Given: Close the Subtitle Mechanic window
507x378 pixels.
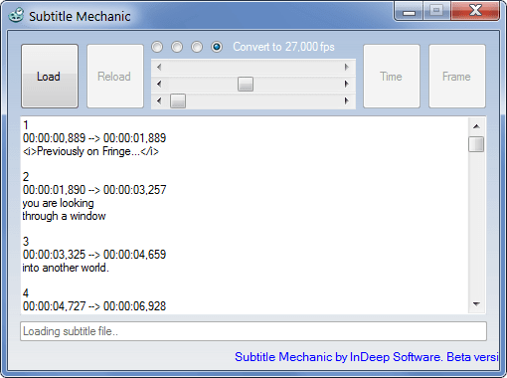Looking at the screenshot, I should tap(475, 11).
